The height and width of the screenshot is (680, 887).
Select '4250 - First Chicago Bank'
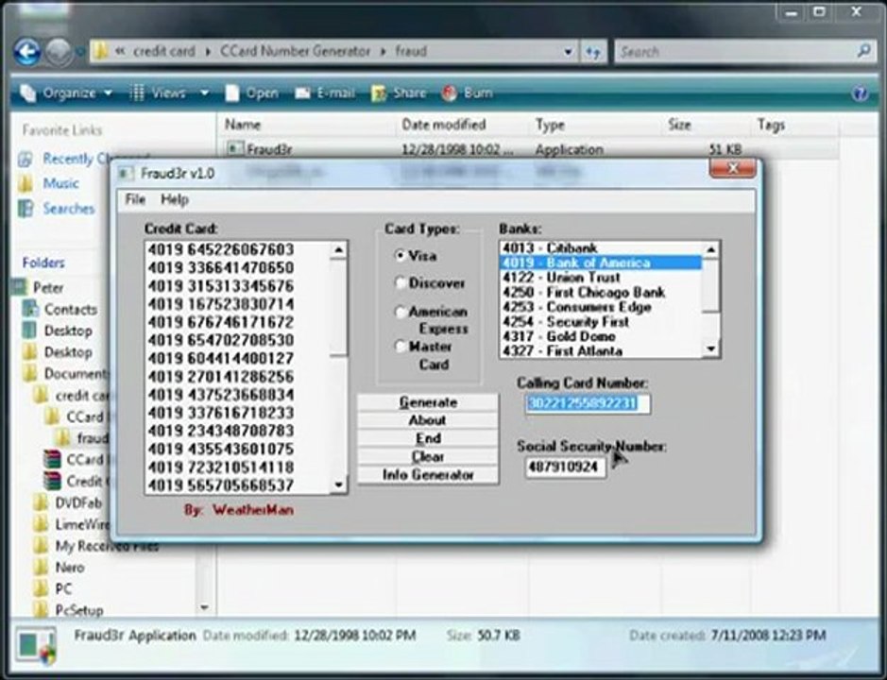[x=601, y=292]
